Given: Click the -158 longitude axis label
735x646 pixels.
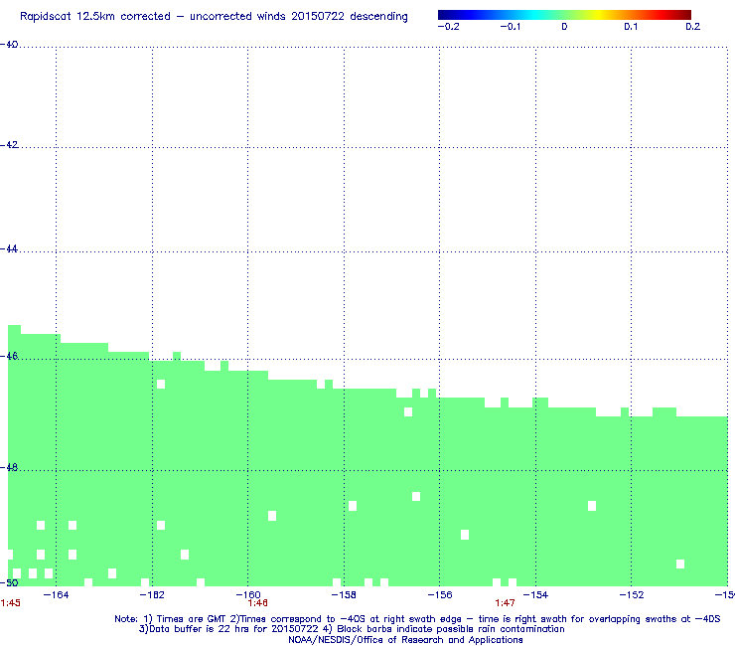Looking at the screenshot, I should point(344,595).
